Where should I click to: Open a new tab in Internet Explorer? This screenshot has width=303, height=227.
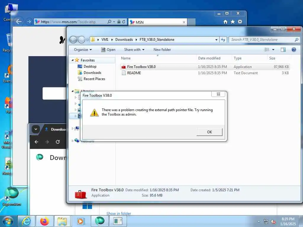point(191,22)
